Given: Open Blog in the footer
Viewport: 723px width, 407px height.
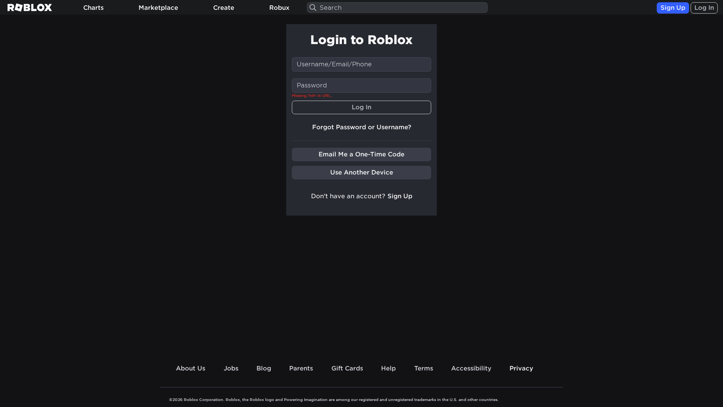Looking at the screenshot, I should pos(264,369).
